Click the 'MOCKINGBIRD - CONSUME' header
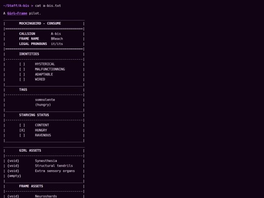Viewport: 264px width, 198px height. pos(40,23)
